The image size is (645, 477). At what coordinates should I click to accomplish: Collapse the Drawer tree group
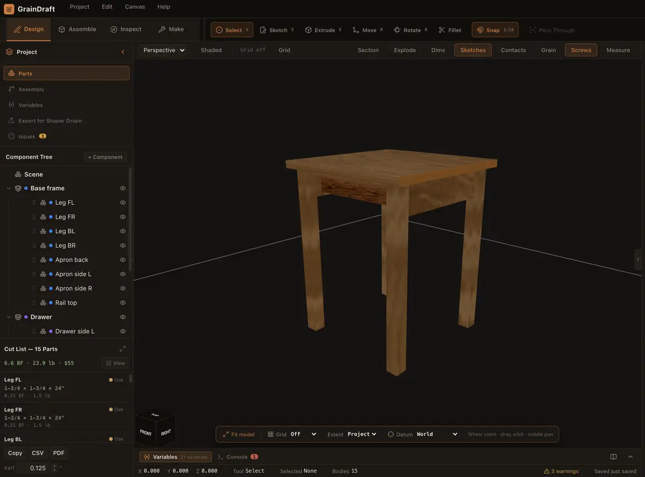pyautogui.click(x=9, y=317)
